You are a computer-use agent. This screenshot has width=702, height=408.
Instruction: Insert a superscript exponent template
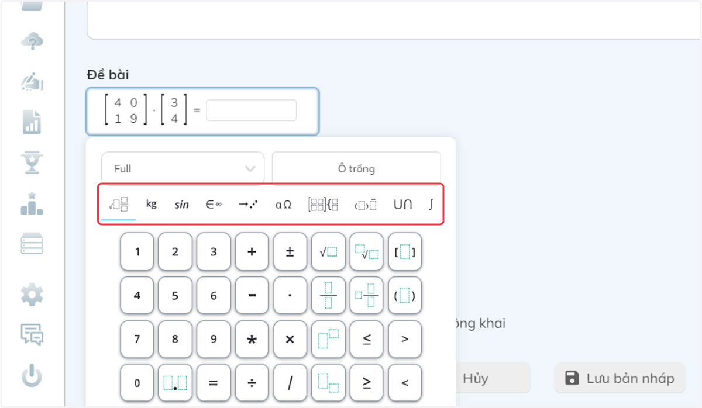coord(328,339)
